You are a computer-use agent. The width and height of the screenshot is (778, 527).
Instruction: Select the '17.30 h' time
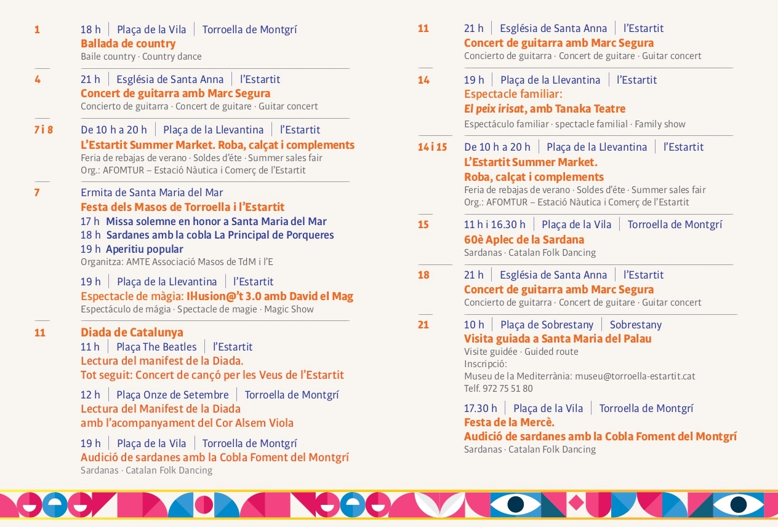click(x=481, y=408)
